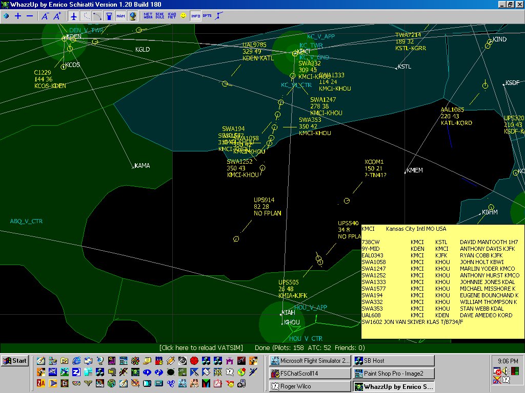
Task: Zoom out with the minus icon
Action: pyautogui.click(x=30, y=16)
